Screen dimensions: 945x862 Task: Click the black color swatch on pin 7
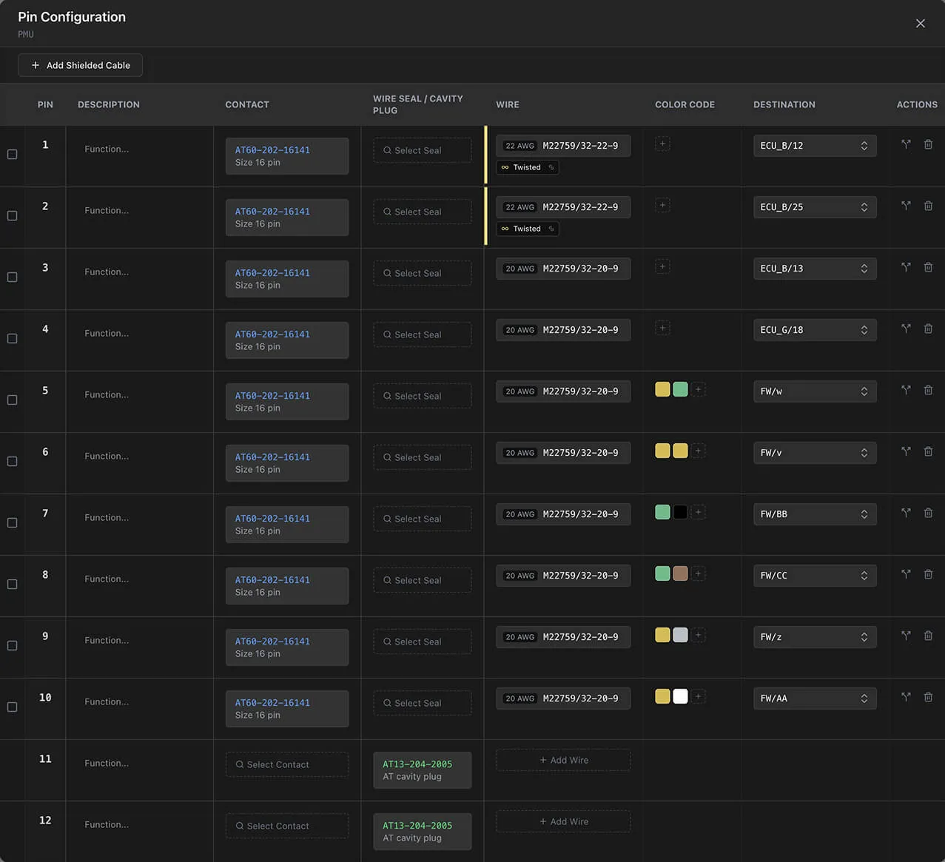click(680, 512)
